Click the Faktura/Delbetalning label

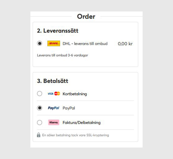tap(82, 123)
